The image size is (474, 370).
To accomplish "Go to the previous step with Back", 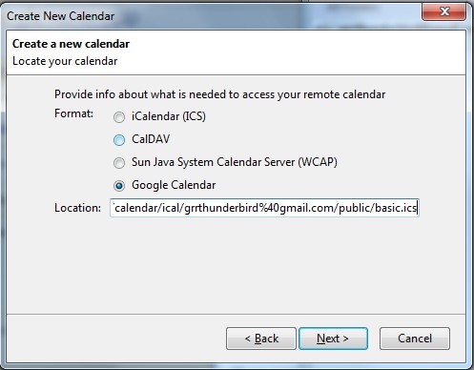I will (261, 339).
